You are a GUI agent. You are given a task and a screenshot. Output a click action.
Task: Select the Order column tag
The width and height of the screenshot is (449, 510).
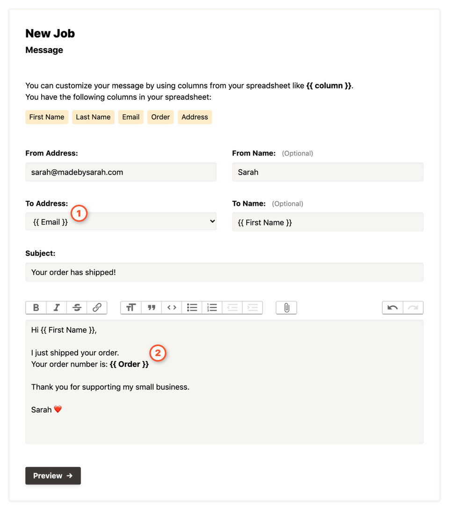tap(160, 117)
